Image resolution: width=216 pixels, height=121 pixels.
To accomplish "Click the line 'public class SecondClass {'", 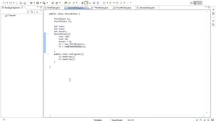I will (x=64, y=14).
